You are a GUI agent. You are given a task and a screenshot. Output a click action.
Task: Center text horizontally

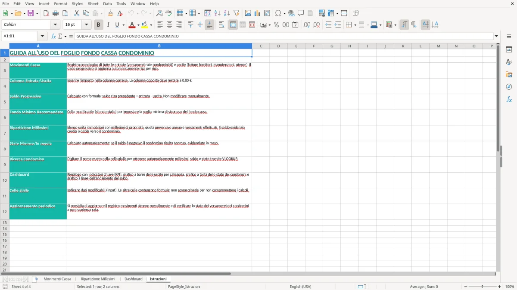(x=170, y=25)
